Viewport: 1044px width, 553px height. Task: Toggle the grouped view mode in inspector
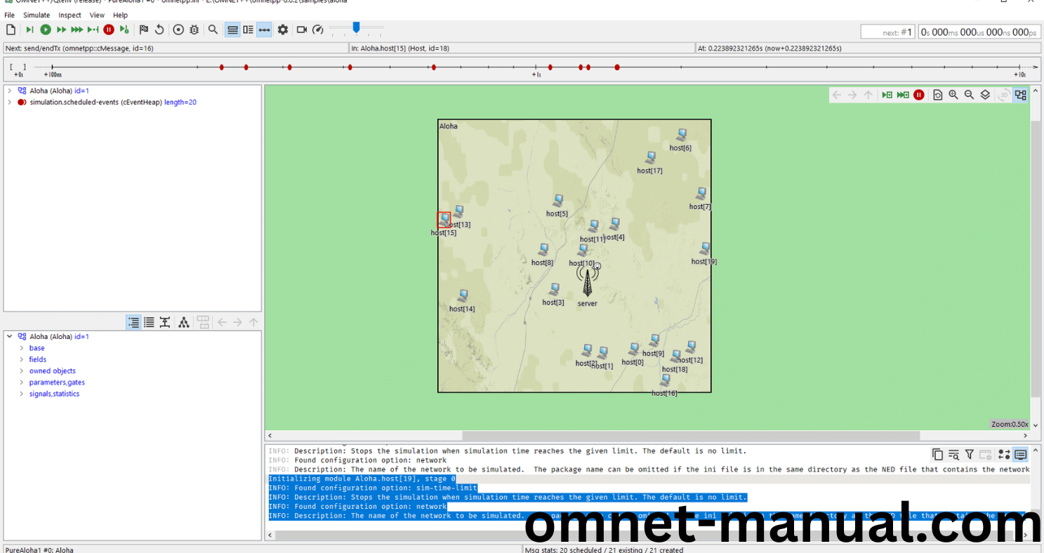(133, 322)
